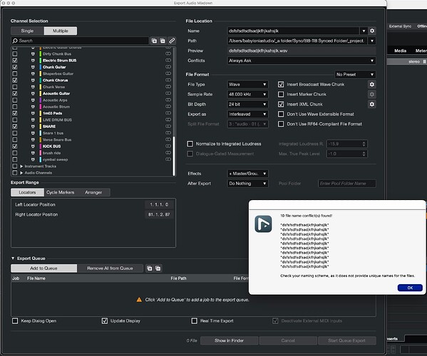Switch to Single channel selection
The height and width of the screenshot is (356, 427).
(x=27, y=31)
